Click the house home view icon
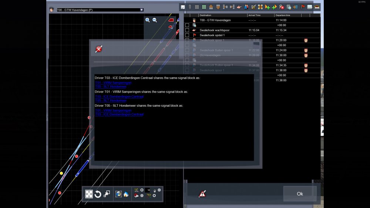This screenshot has height=208, width=370. click(x=126, y=194)
